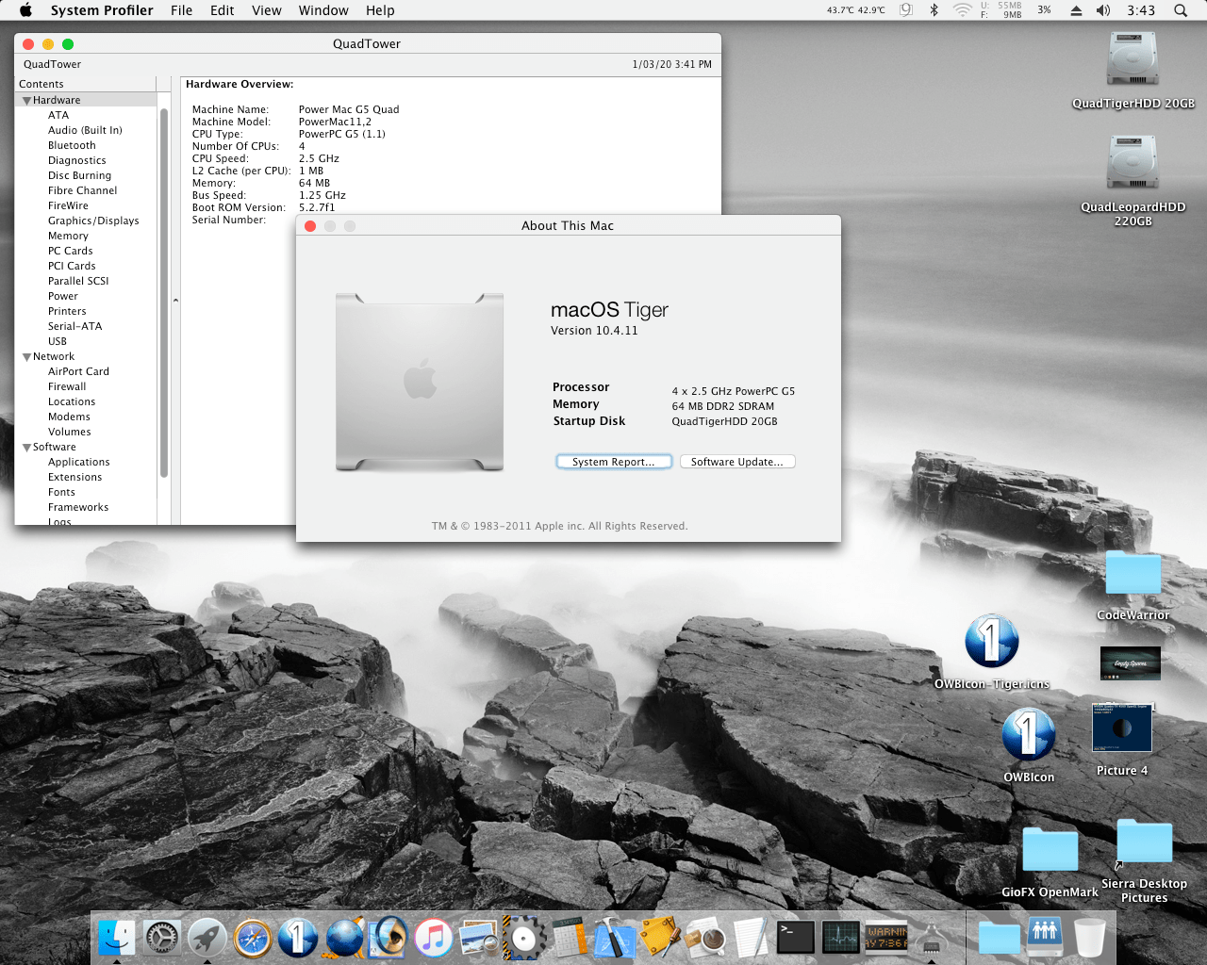The image size is (1207, 965).
Task: Open TextEdit paper icon in dock
Action: click(x=751, y=938)
